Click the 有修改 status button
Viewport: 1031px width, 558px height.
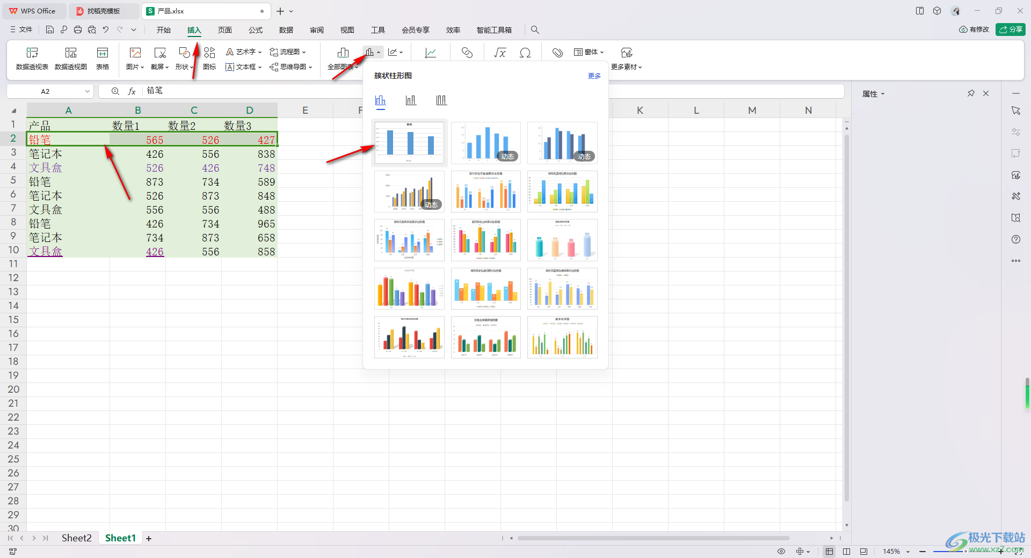[x=974, y=30]
